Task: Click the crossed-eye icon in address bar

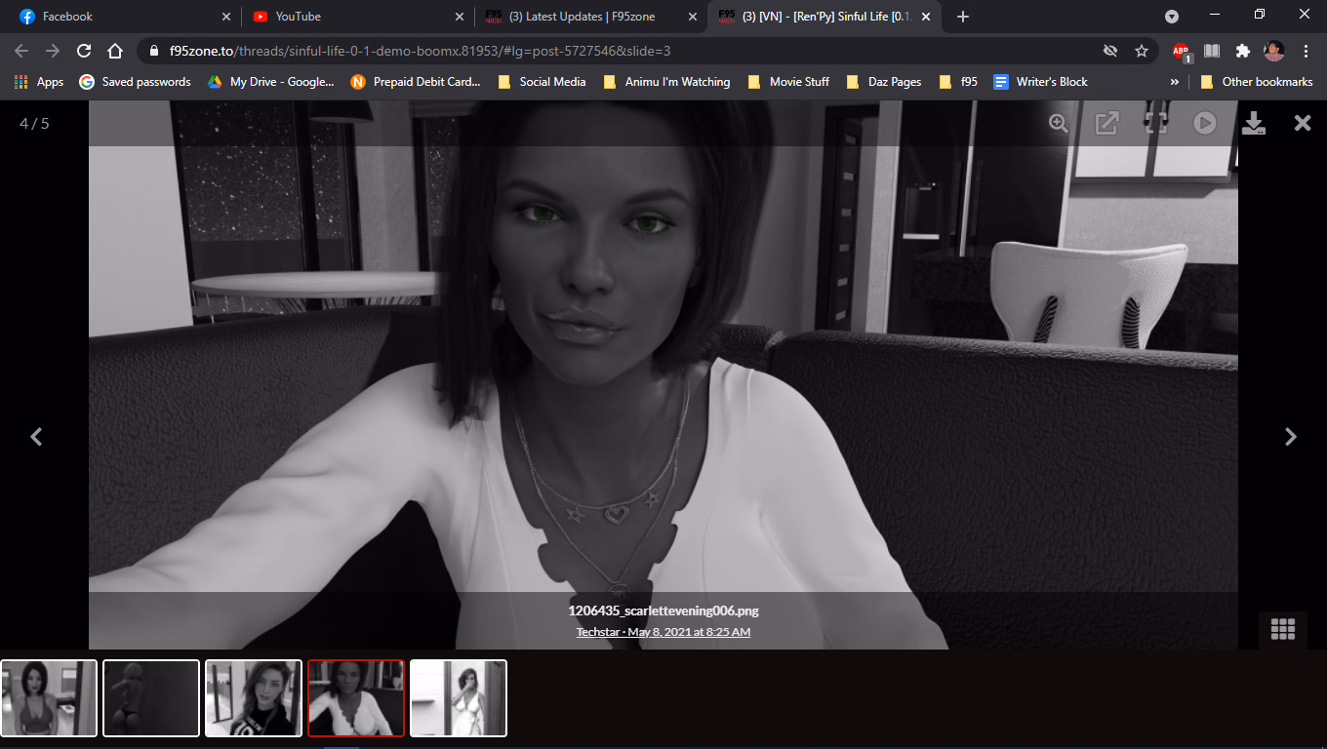Action: tap(1110, 51)
